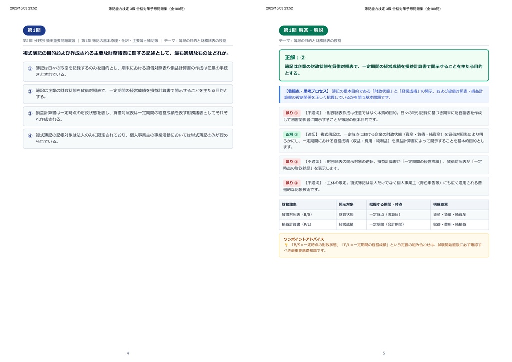Select answer option ① about 任意の手続き
Viewport: 512px width, 362px height.
coord(128,72)
